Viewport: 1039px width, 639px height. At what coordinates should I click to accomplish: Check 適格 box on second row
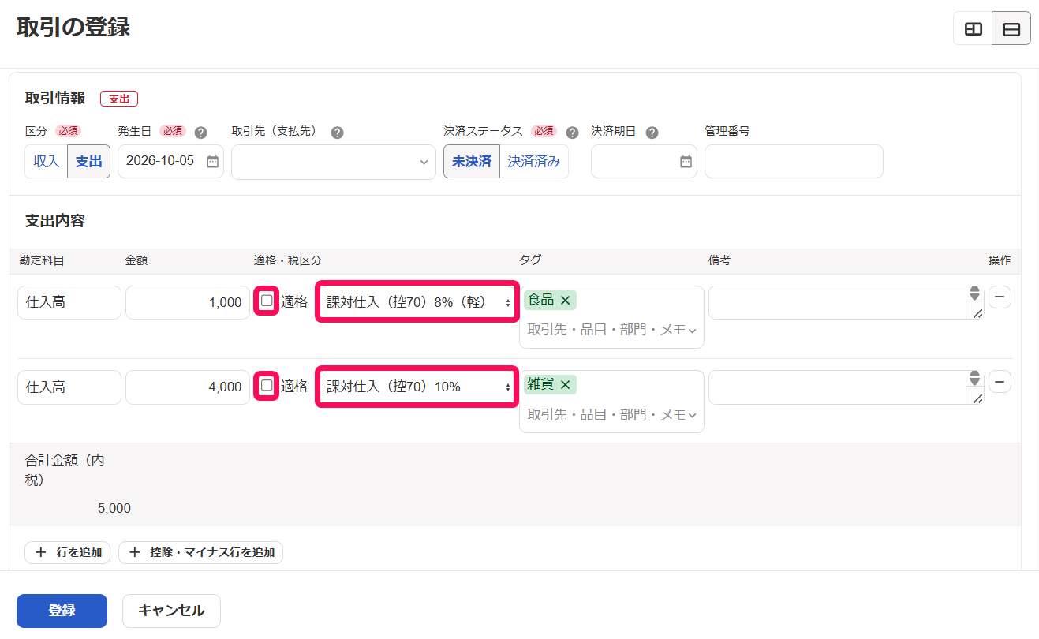[267, 385]
